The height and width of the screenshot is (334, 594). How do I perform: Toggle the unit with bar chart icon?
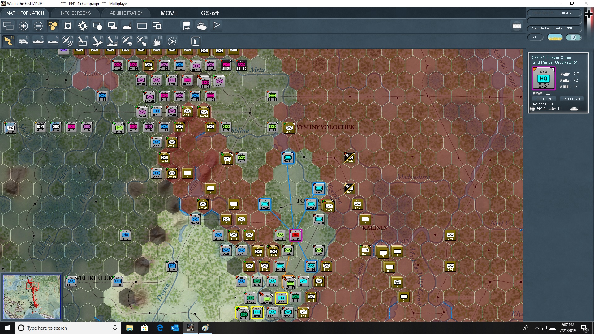click(112, 26)
